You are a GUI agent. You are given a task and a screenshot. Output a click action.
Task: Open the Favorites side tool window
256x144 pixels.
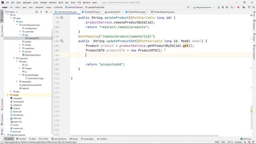pyautogui.click(x=2, y=104)
